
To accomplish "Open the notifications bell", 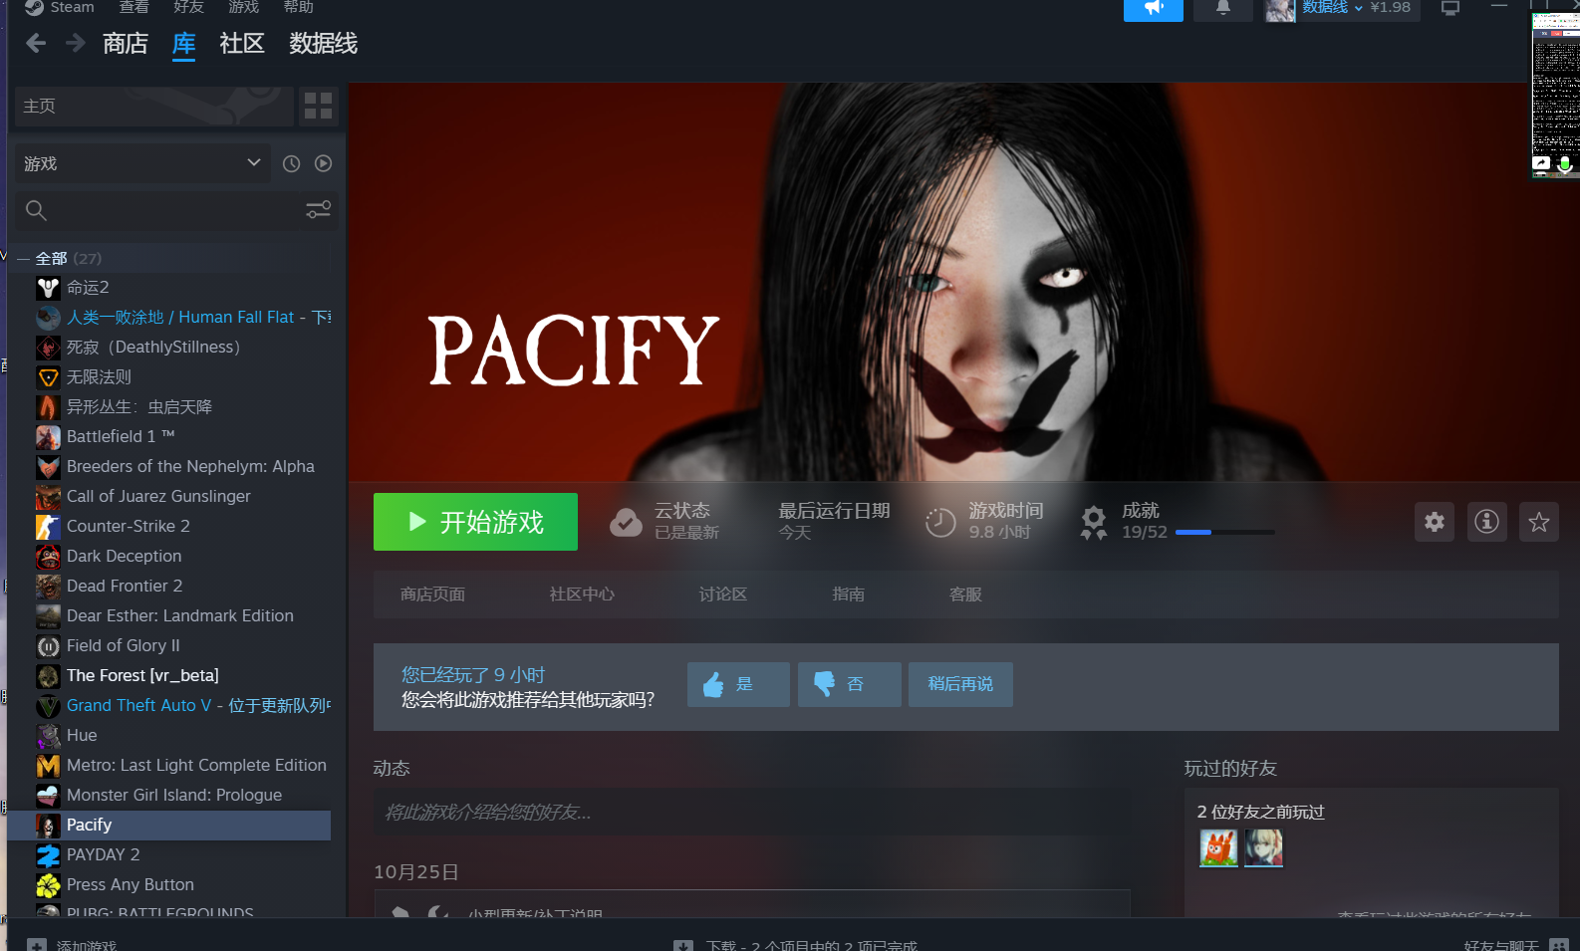I will 1223,8.
